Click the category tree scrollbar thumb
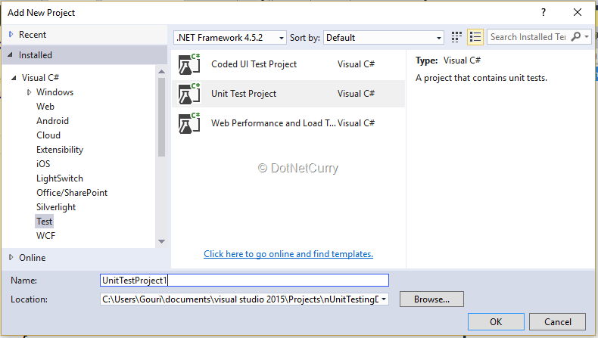This screenshot has width=598, height=338. (162, 117)
